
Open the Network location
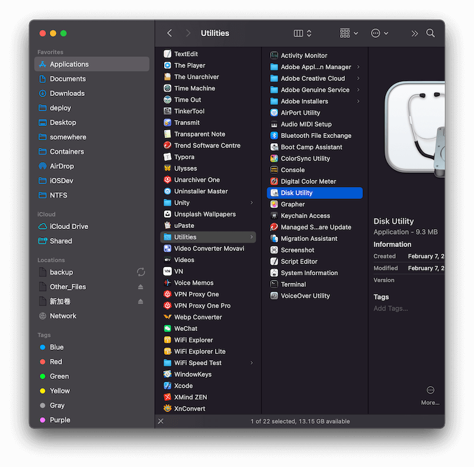tap(92, 316)
